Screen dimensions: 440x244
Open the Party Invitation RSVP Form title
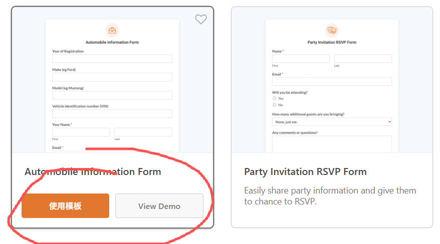point(305,171)
